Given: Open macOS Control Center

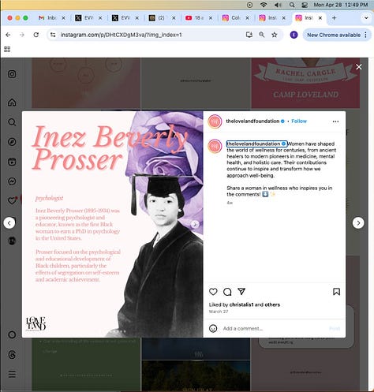Looking at the screenshot, I should point(305,5).
